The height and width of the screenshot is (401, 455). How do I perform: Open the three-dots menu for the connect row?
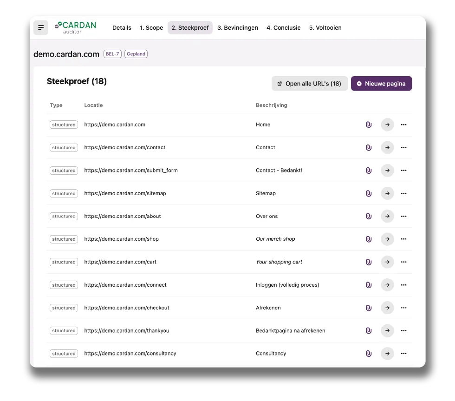coord(403,285)
